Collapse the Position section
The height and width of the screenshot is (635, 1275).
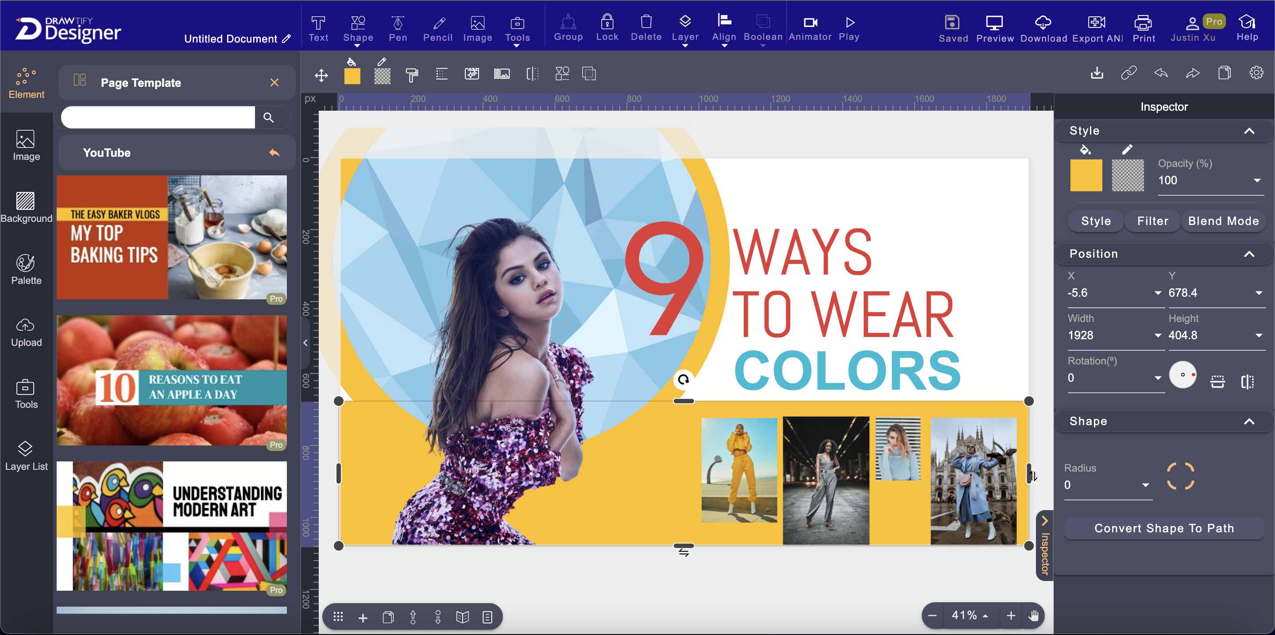1249,254
